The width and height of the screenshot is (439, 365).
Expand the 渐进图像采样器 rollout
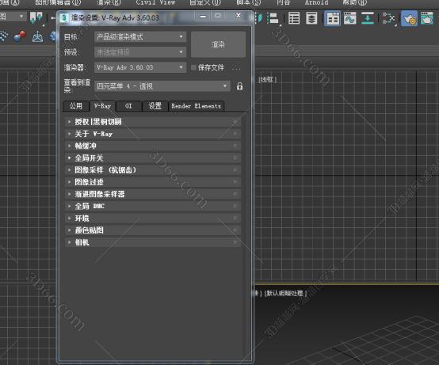coord(153,194)
